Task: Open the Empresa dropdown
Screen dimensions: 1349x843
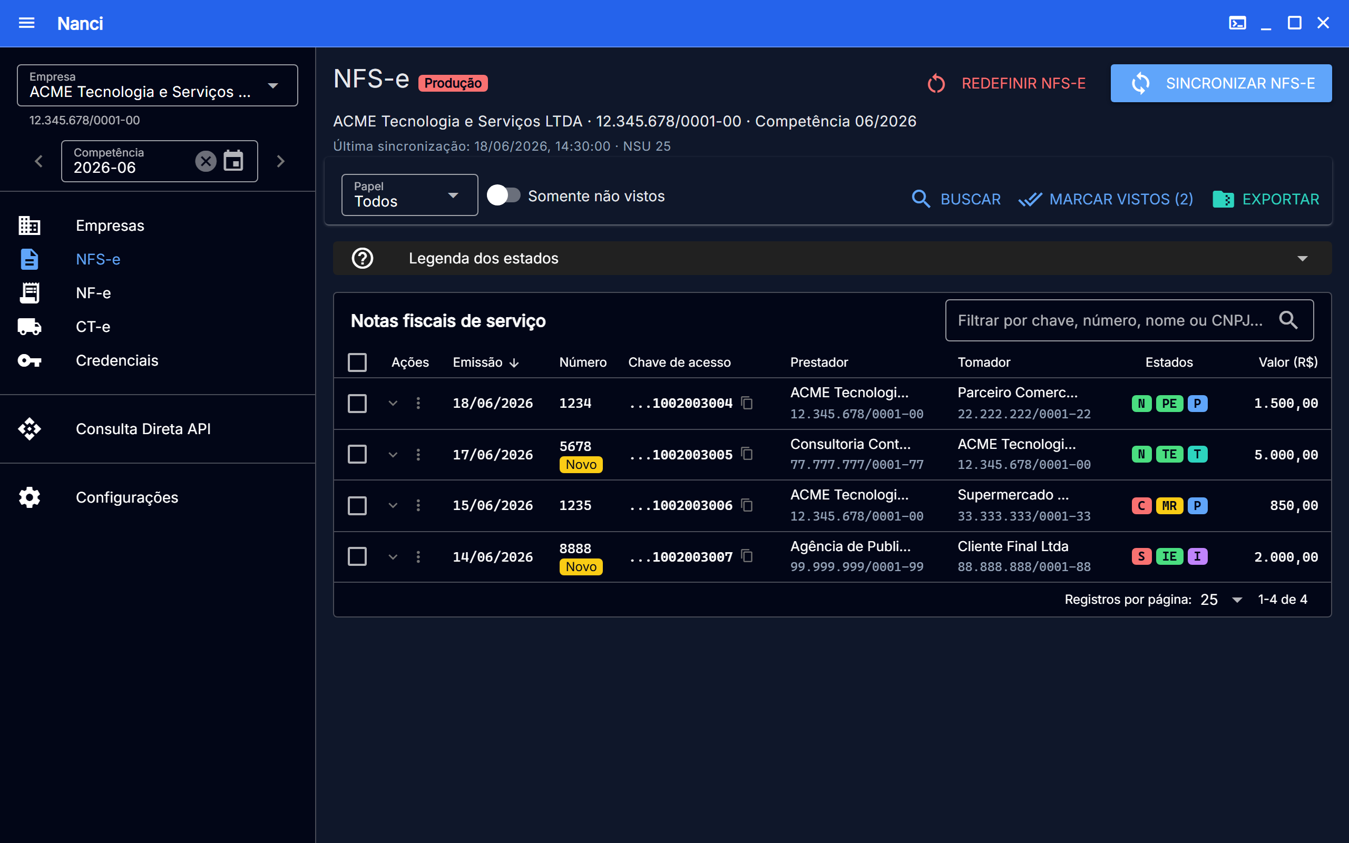Action: 157,85
